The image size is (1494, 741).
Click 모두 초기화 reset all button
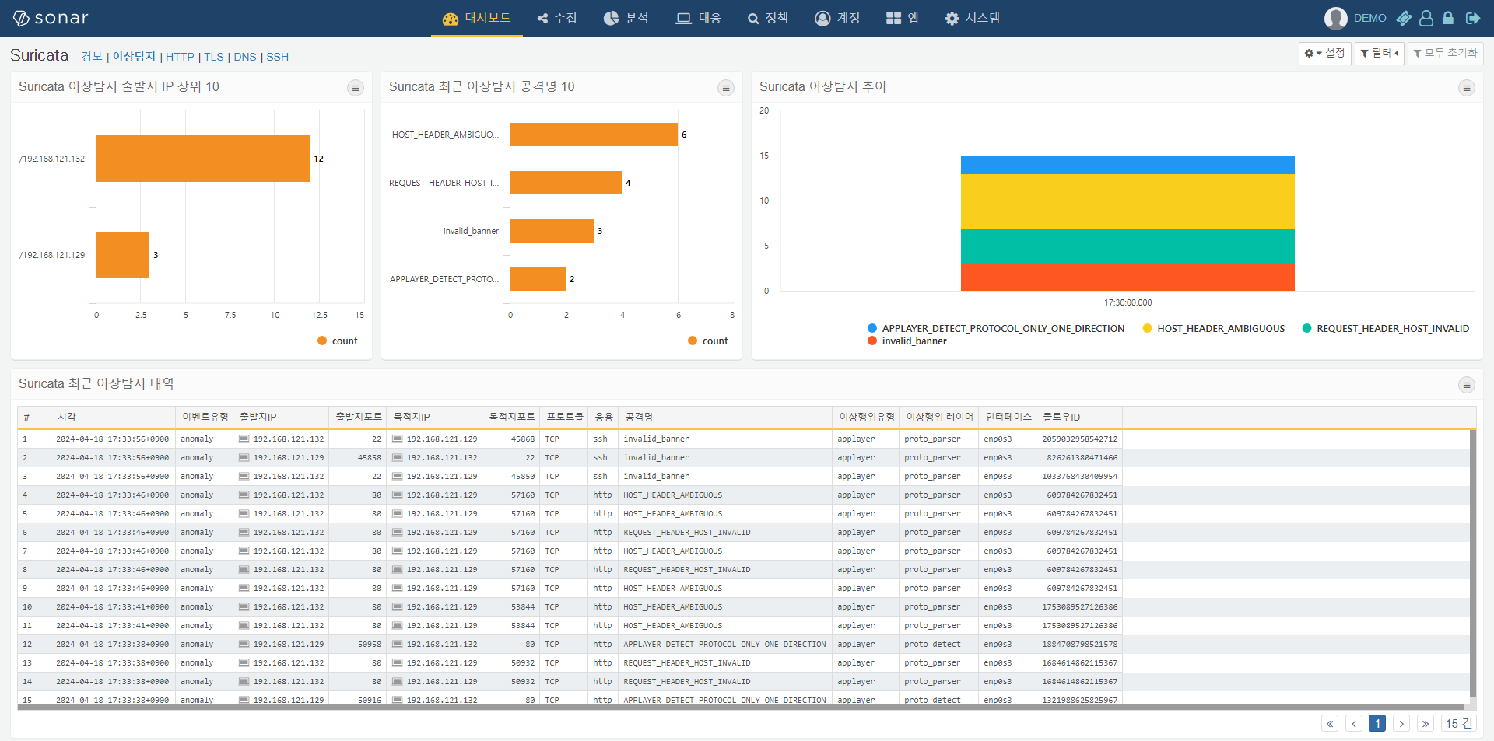click(1446, 53)
